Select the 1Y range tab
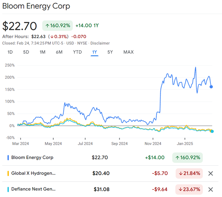 94,52
